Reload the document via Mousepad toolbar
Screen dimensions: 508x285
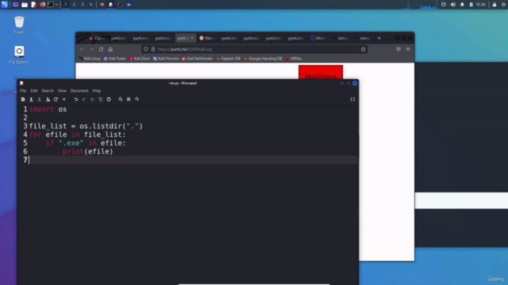pyautogui.click(x=56, y=99)
